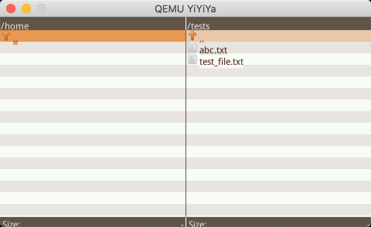Click the first empty row under '..' in /home

click(x=93, y=47)
